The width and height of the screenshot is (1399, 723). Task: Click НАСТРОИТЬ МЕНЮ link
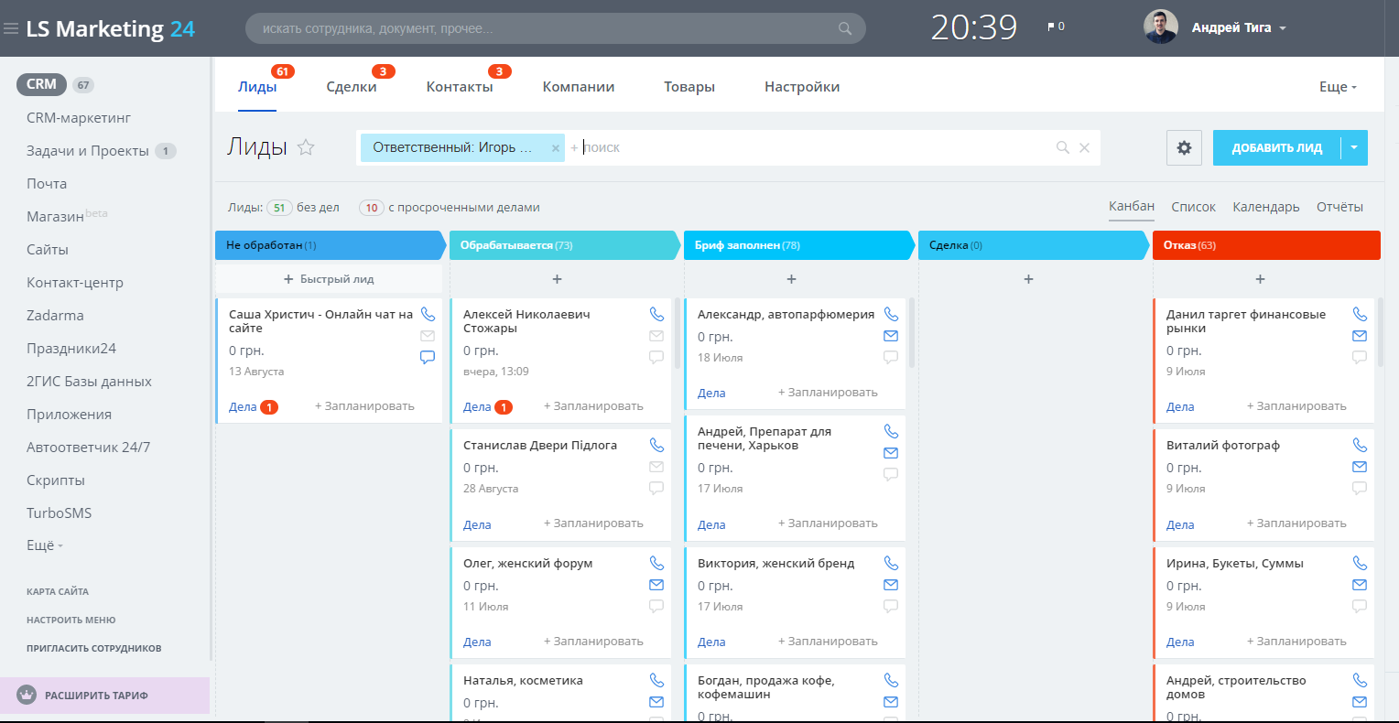[71, 620]
